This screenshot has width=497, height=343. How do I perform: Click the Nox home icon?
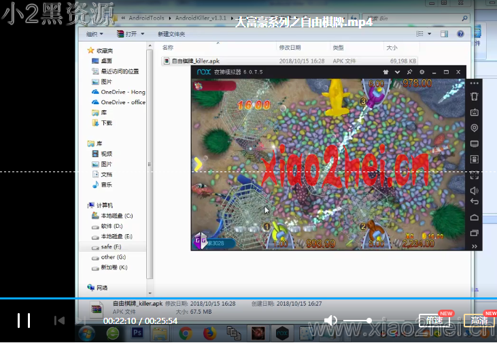[474, 217]
